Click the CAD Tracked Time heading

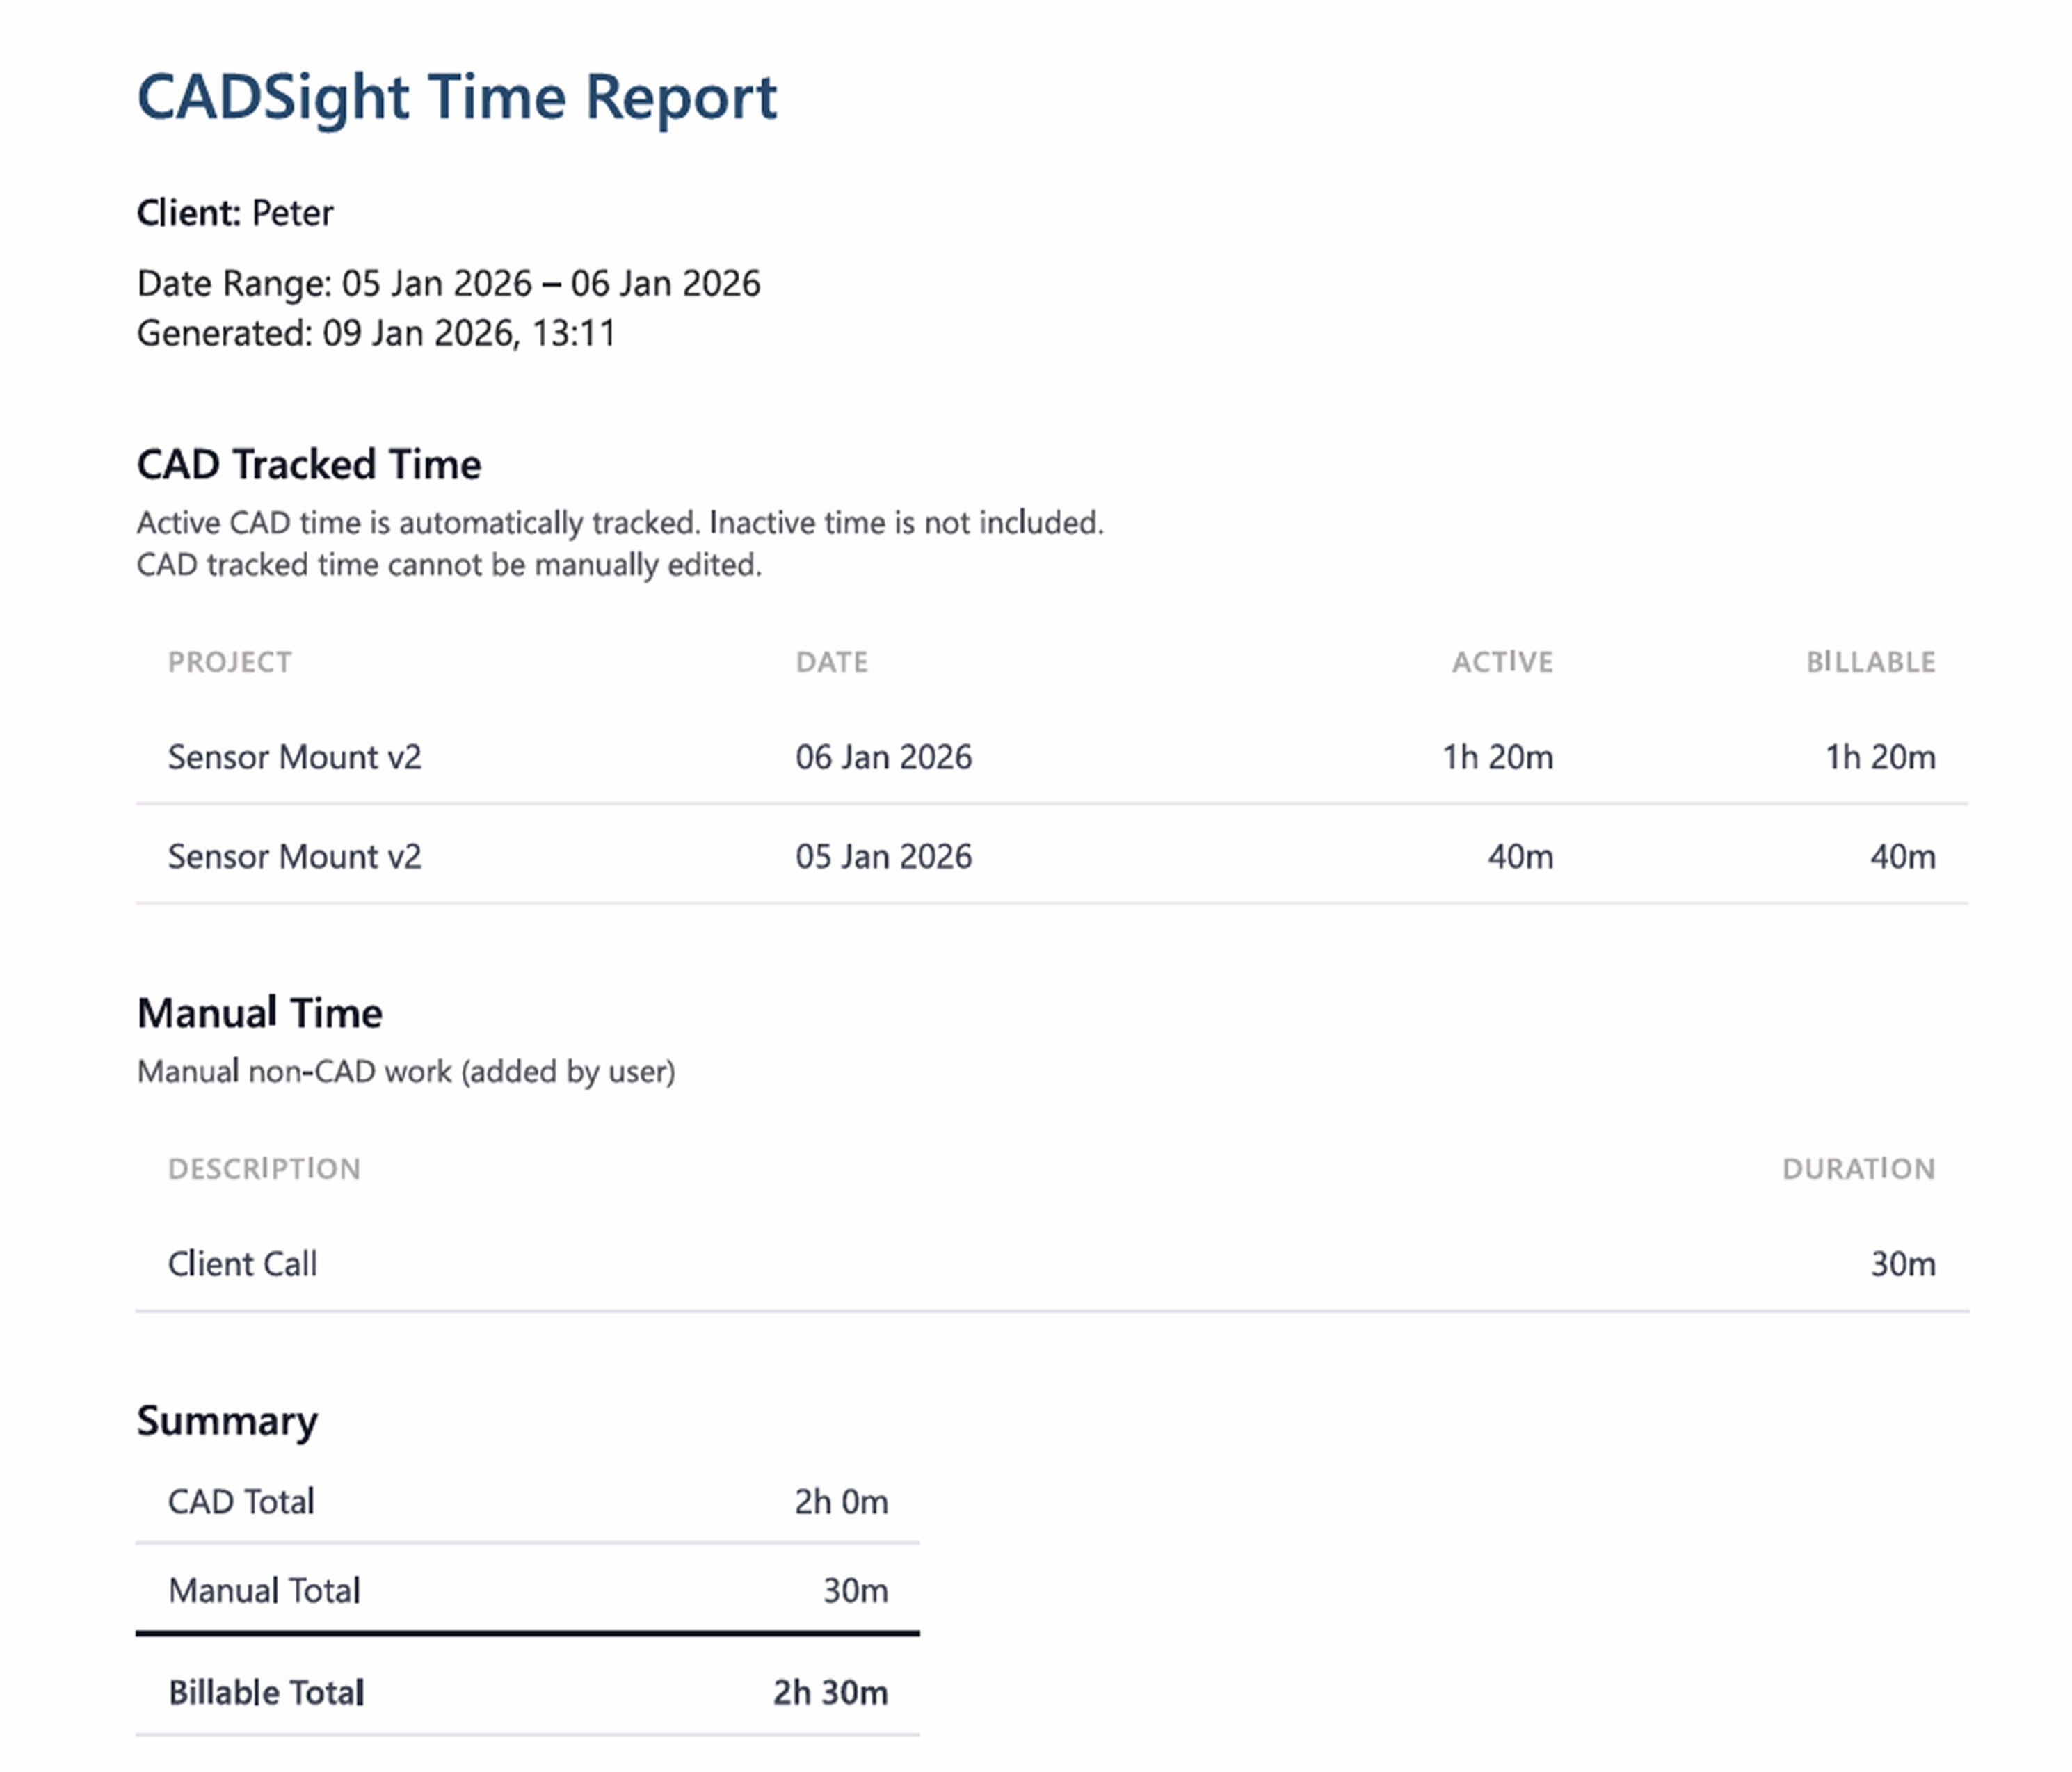click(x=308, y=465)
